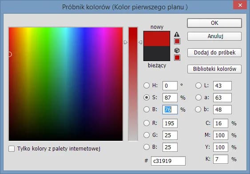The width and height of the screenshot is (250, 174).
Task: Click the R field showing 195
Action: point(170,124)
